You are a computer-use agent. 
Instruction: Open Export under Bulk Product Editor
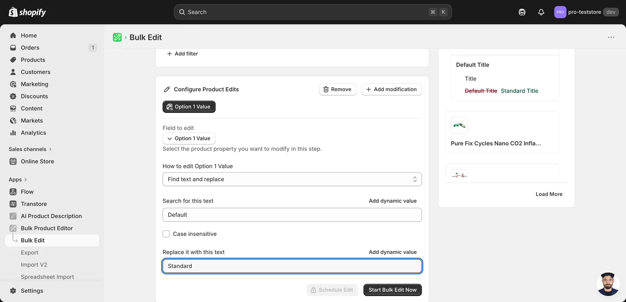[29, 253]
